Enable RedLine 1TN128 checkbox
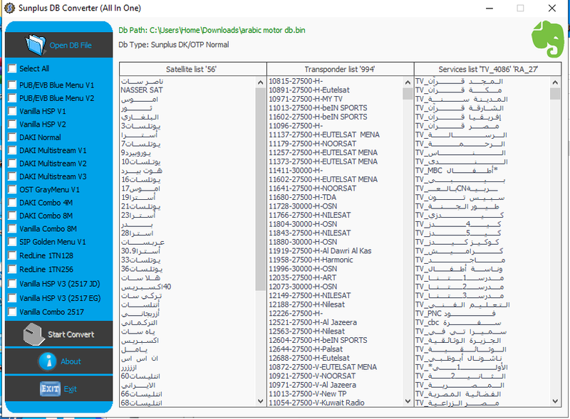Viewport: 570px width, 419px height. pyautogui.click(x=12, y=255)
